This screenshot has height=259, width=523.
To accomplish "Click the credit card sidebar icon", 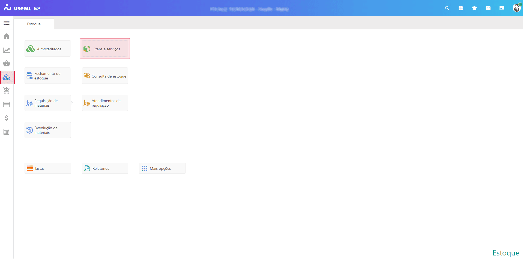I will click(7, 104).
